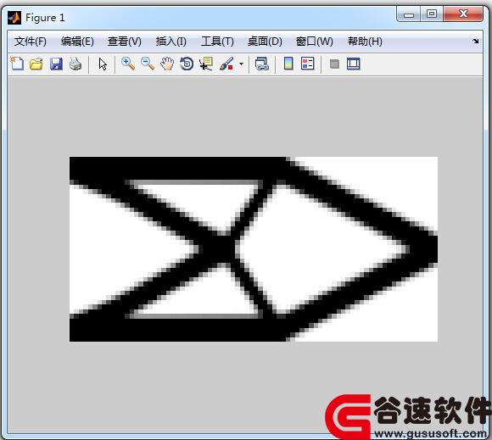The height and width of the screenshot is (440, 492).
Task: Show Plot Tools and dock figure
Action: coord(354,64)
